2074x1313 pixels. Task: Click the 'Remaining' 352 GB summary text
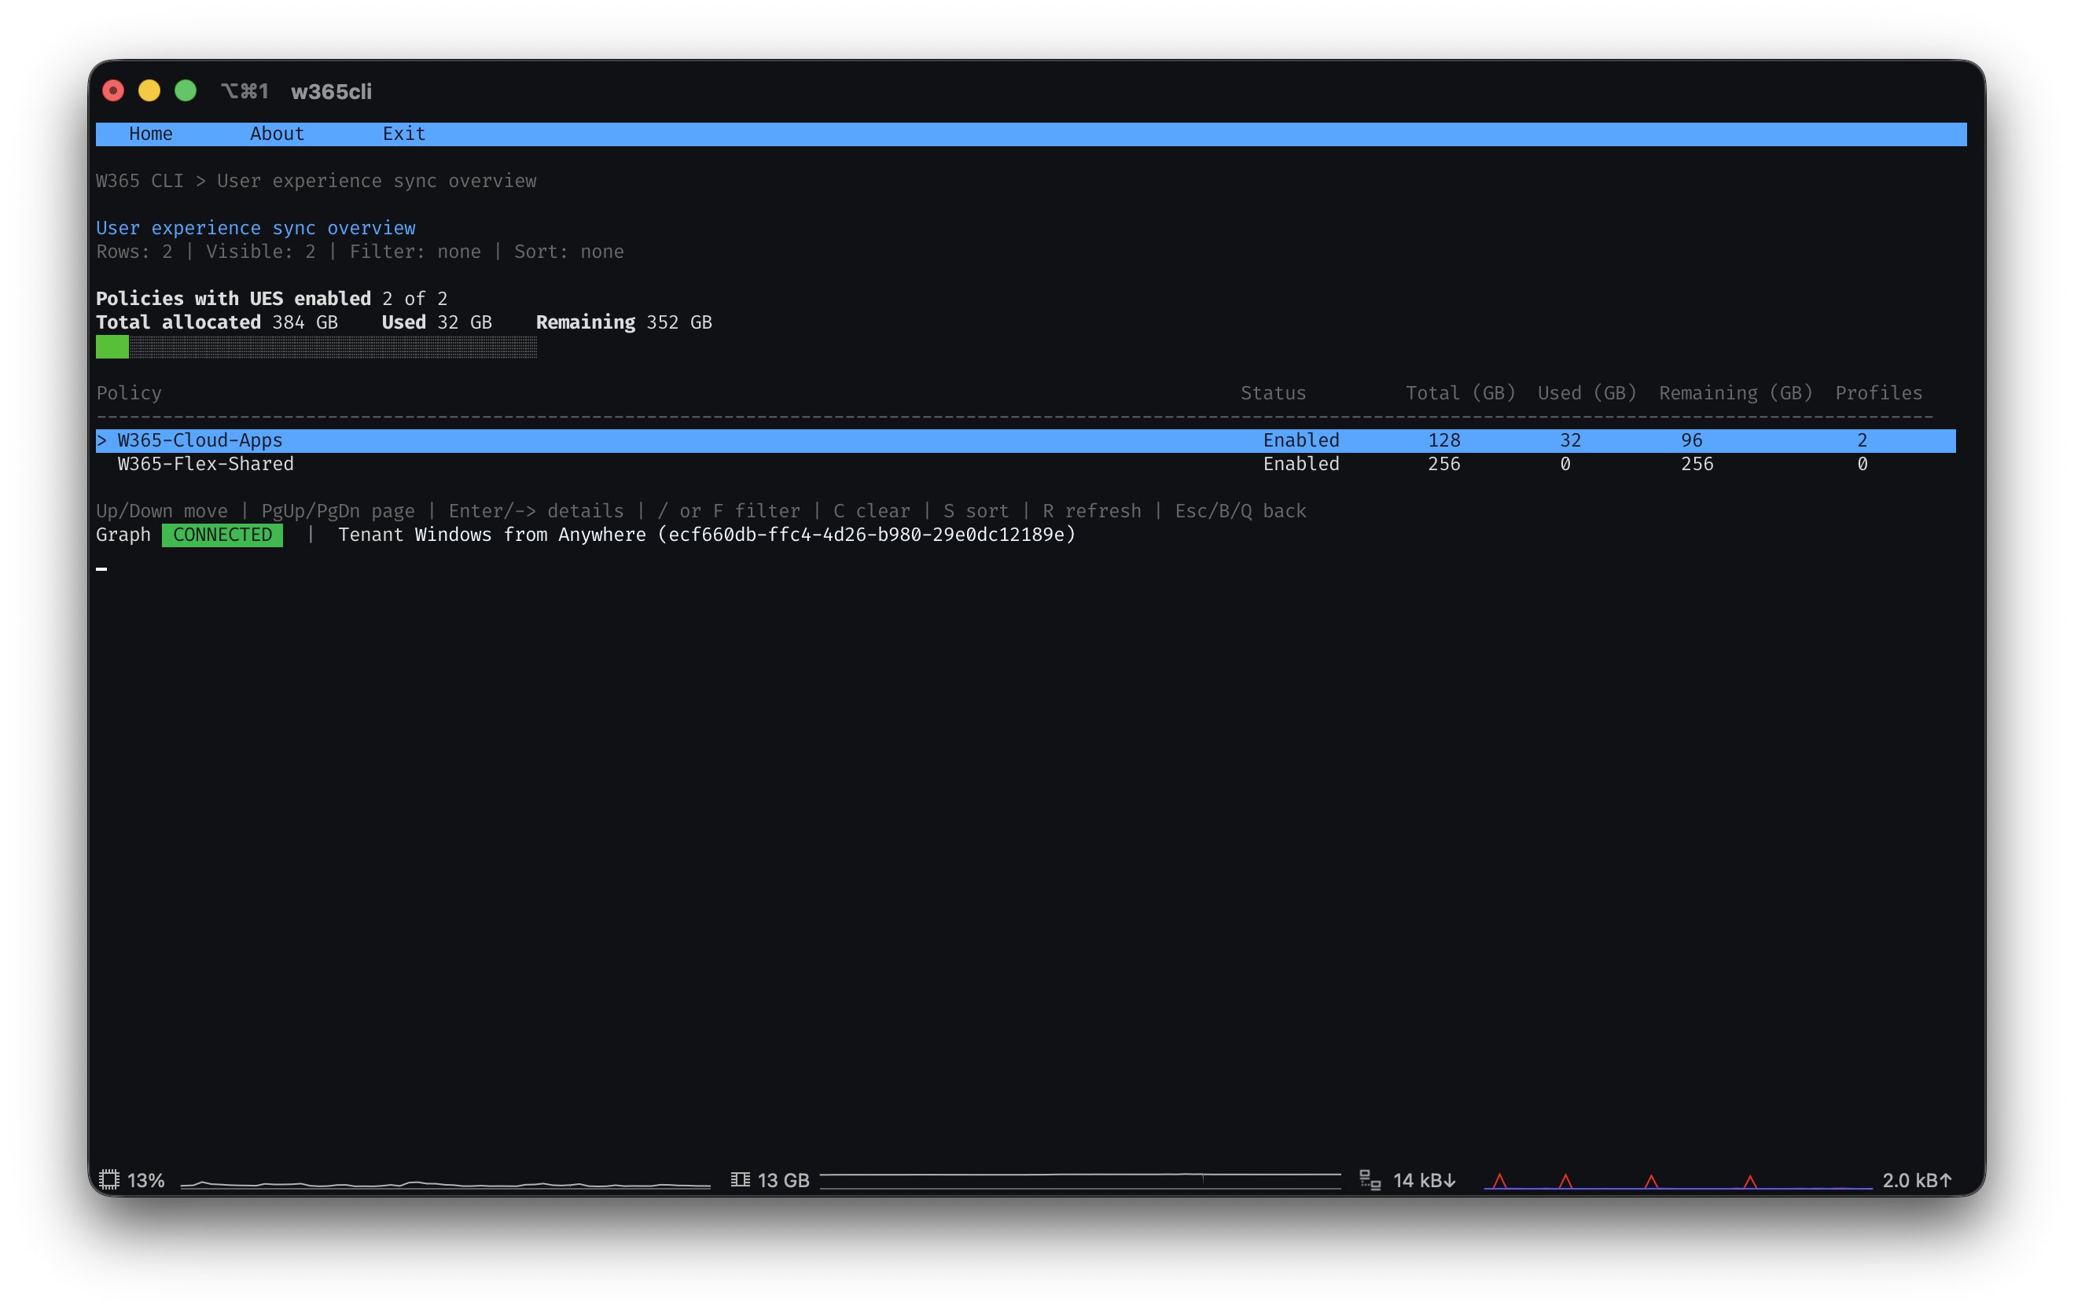623,322
